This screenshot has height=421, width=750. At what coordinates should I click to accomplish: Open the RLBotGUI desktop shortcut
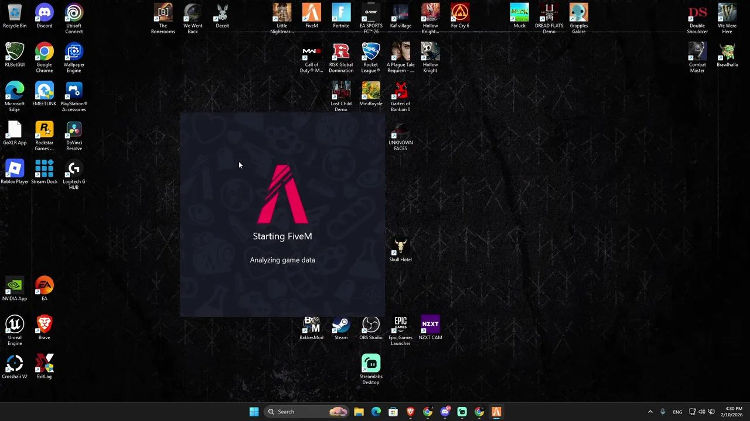pyautogui.click(x=15, y=56)
